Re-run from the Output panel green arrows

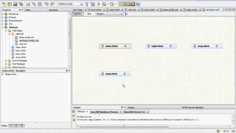click(74, 112)
